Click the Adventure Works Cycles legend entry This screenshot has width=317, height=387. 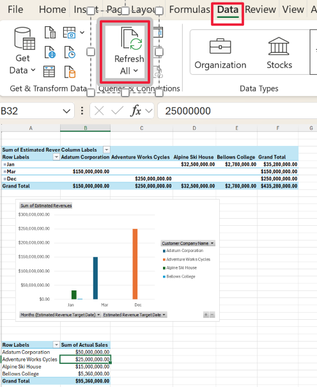click(187, 260)
